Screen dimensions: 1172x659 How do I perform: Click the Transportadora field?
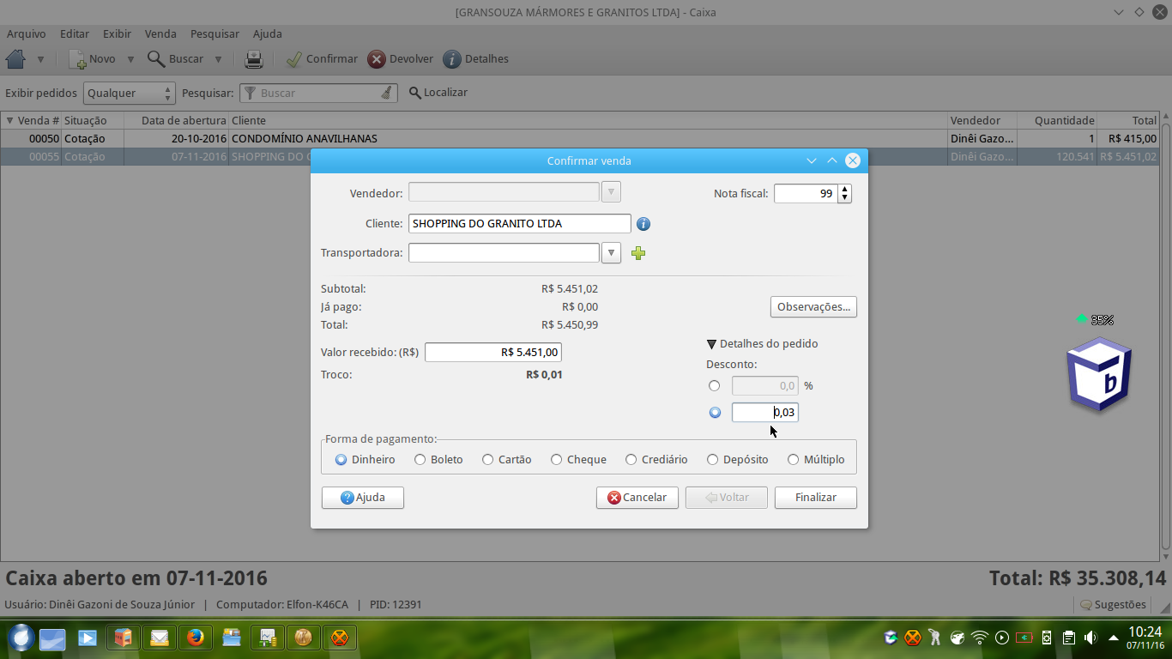coord(504,252)
